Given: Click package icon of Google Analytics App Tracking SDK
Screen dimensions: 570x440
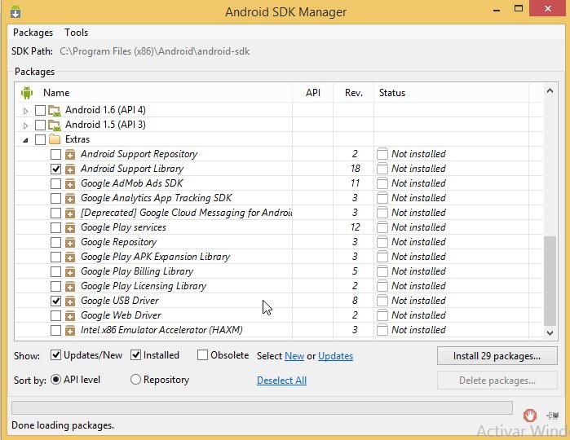Looking at the screenshot, I should point(70,198).
